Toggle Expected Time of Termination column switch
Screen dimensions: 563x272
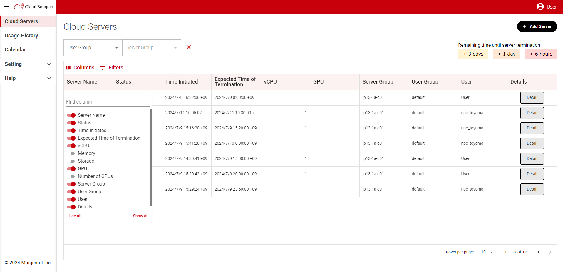point(71,138)
